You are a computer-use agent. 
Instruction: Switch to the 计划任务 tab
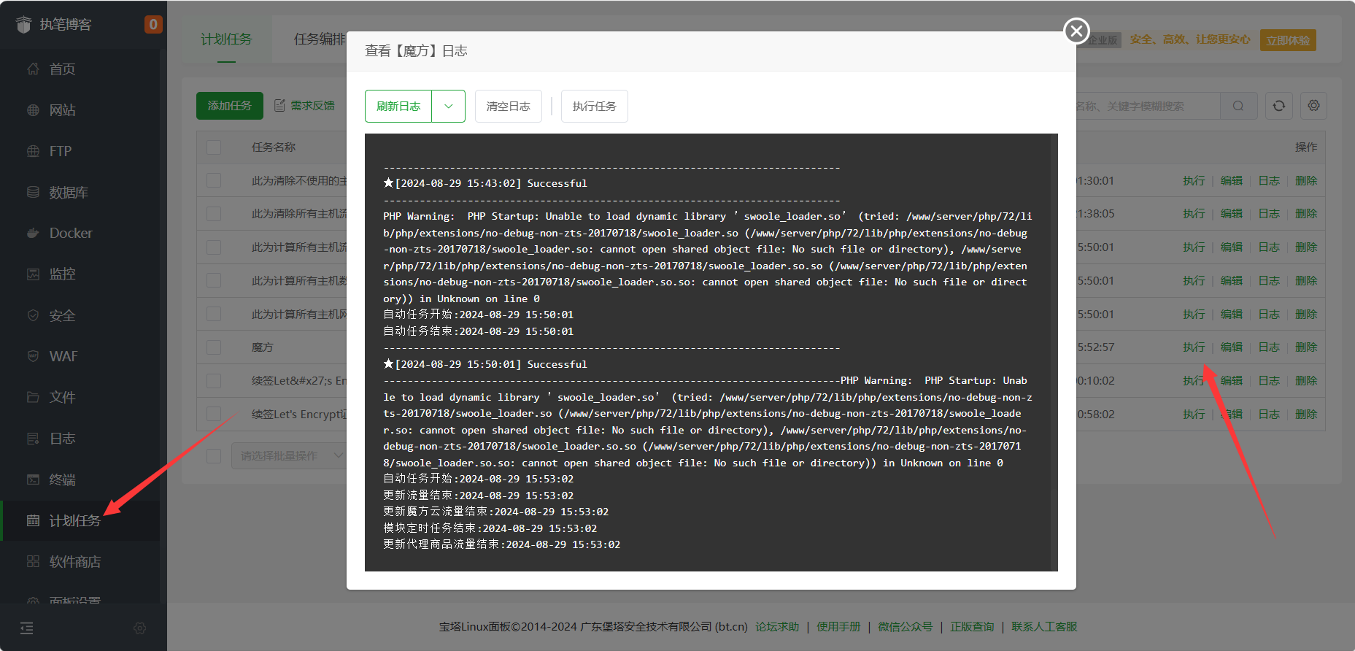[226, 39]
